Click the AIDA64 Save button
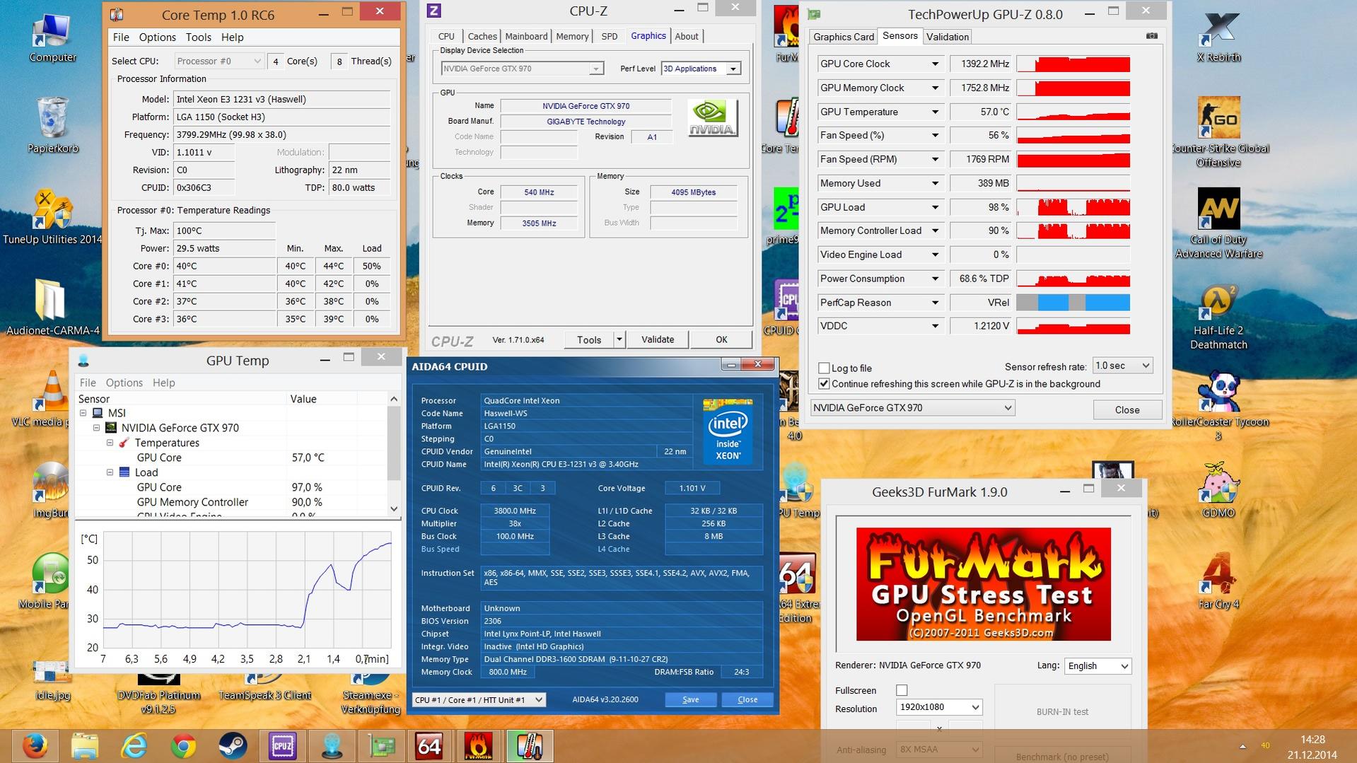 [x=690, y=699]
